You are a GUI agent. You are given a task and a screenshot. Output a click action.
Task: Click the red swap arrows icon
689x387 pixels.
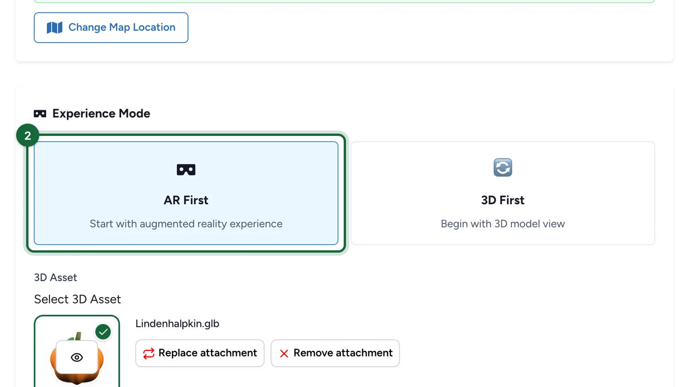(x=149, y=353)
